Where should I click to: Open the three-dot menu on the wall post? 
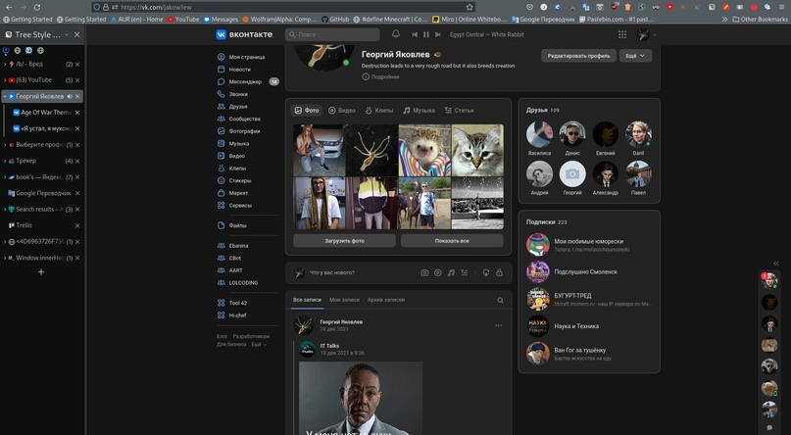coord(498,325)
